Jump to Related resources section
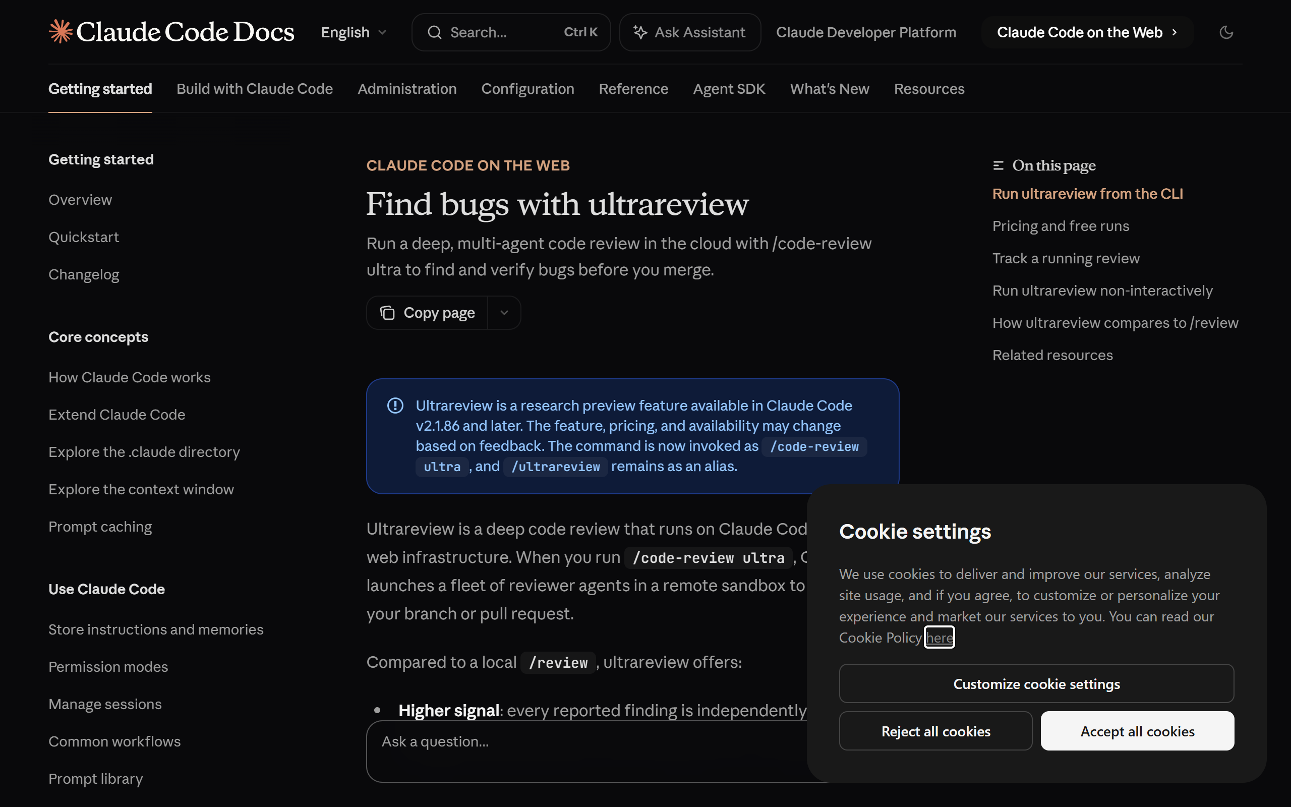The image size is (1291, 807). click(x=1052, y=355)
